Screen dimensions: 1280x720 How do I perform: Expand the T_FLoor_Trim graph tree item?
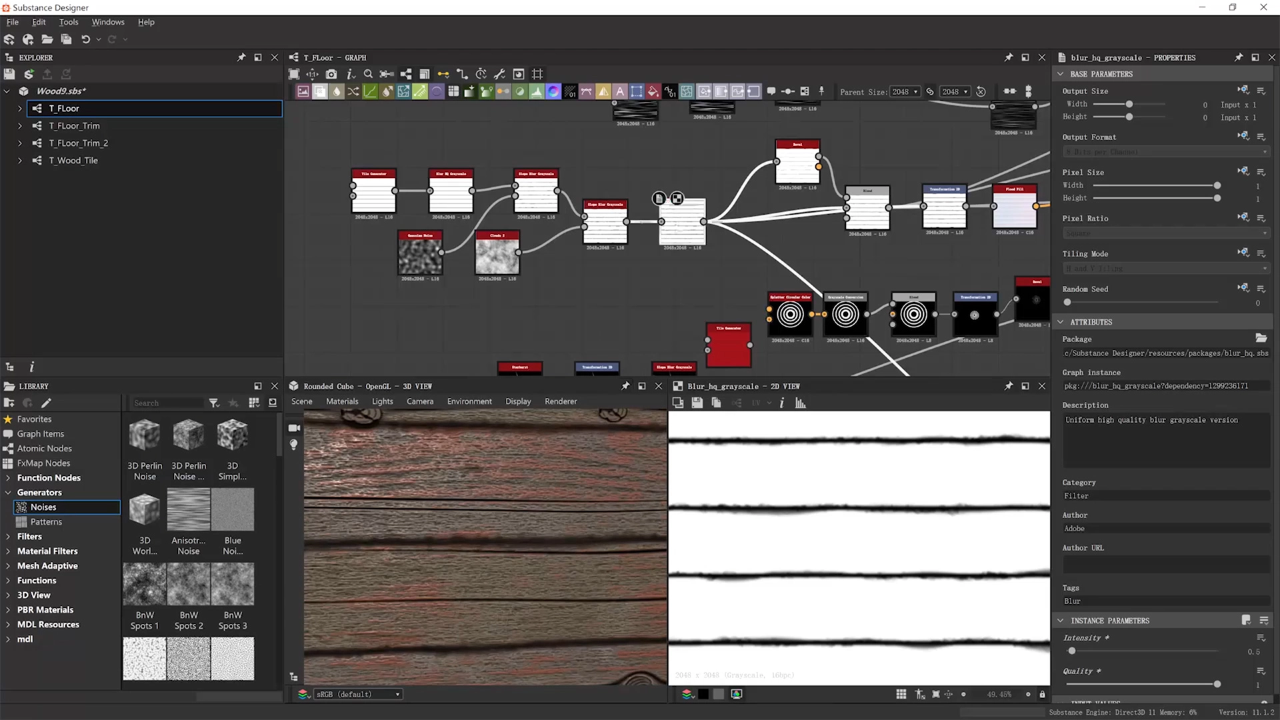[19, 126]
